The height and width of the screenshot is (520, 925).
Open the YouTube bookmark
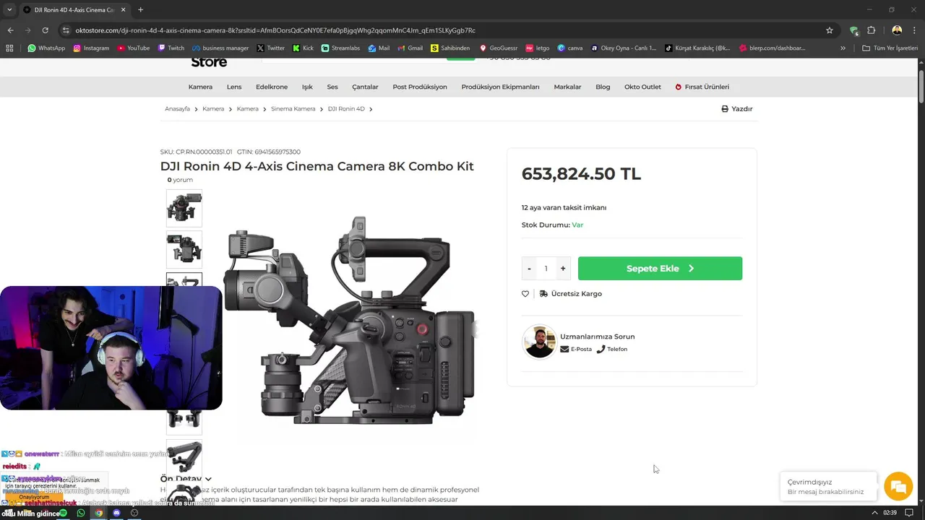click(133, 48)
